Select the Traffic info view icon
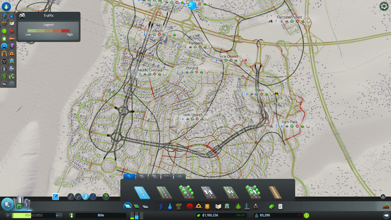This screenshot has width=391, height=220. [x=4, y=46]
